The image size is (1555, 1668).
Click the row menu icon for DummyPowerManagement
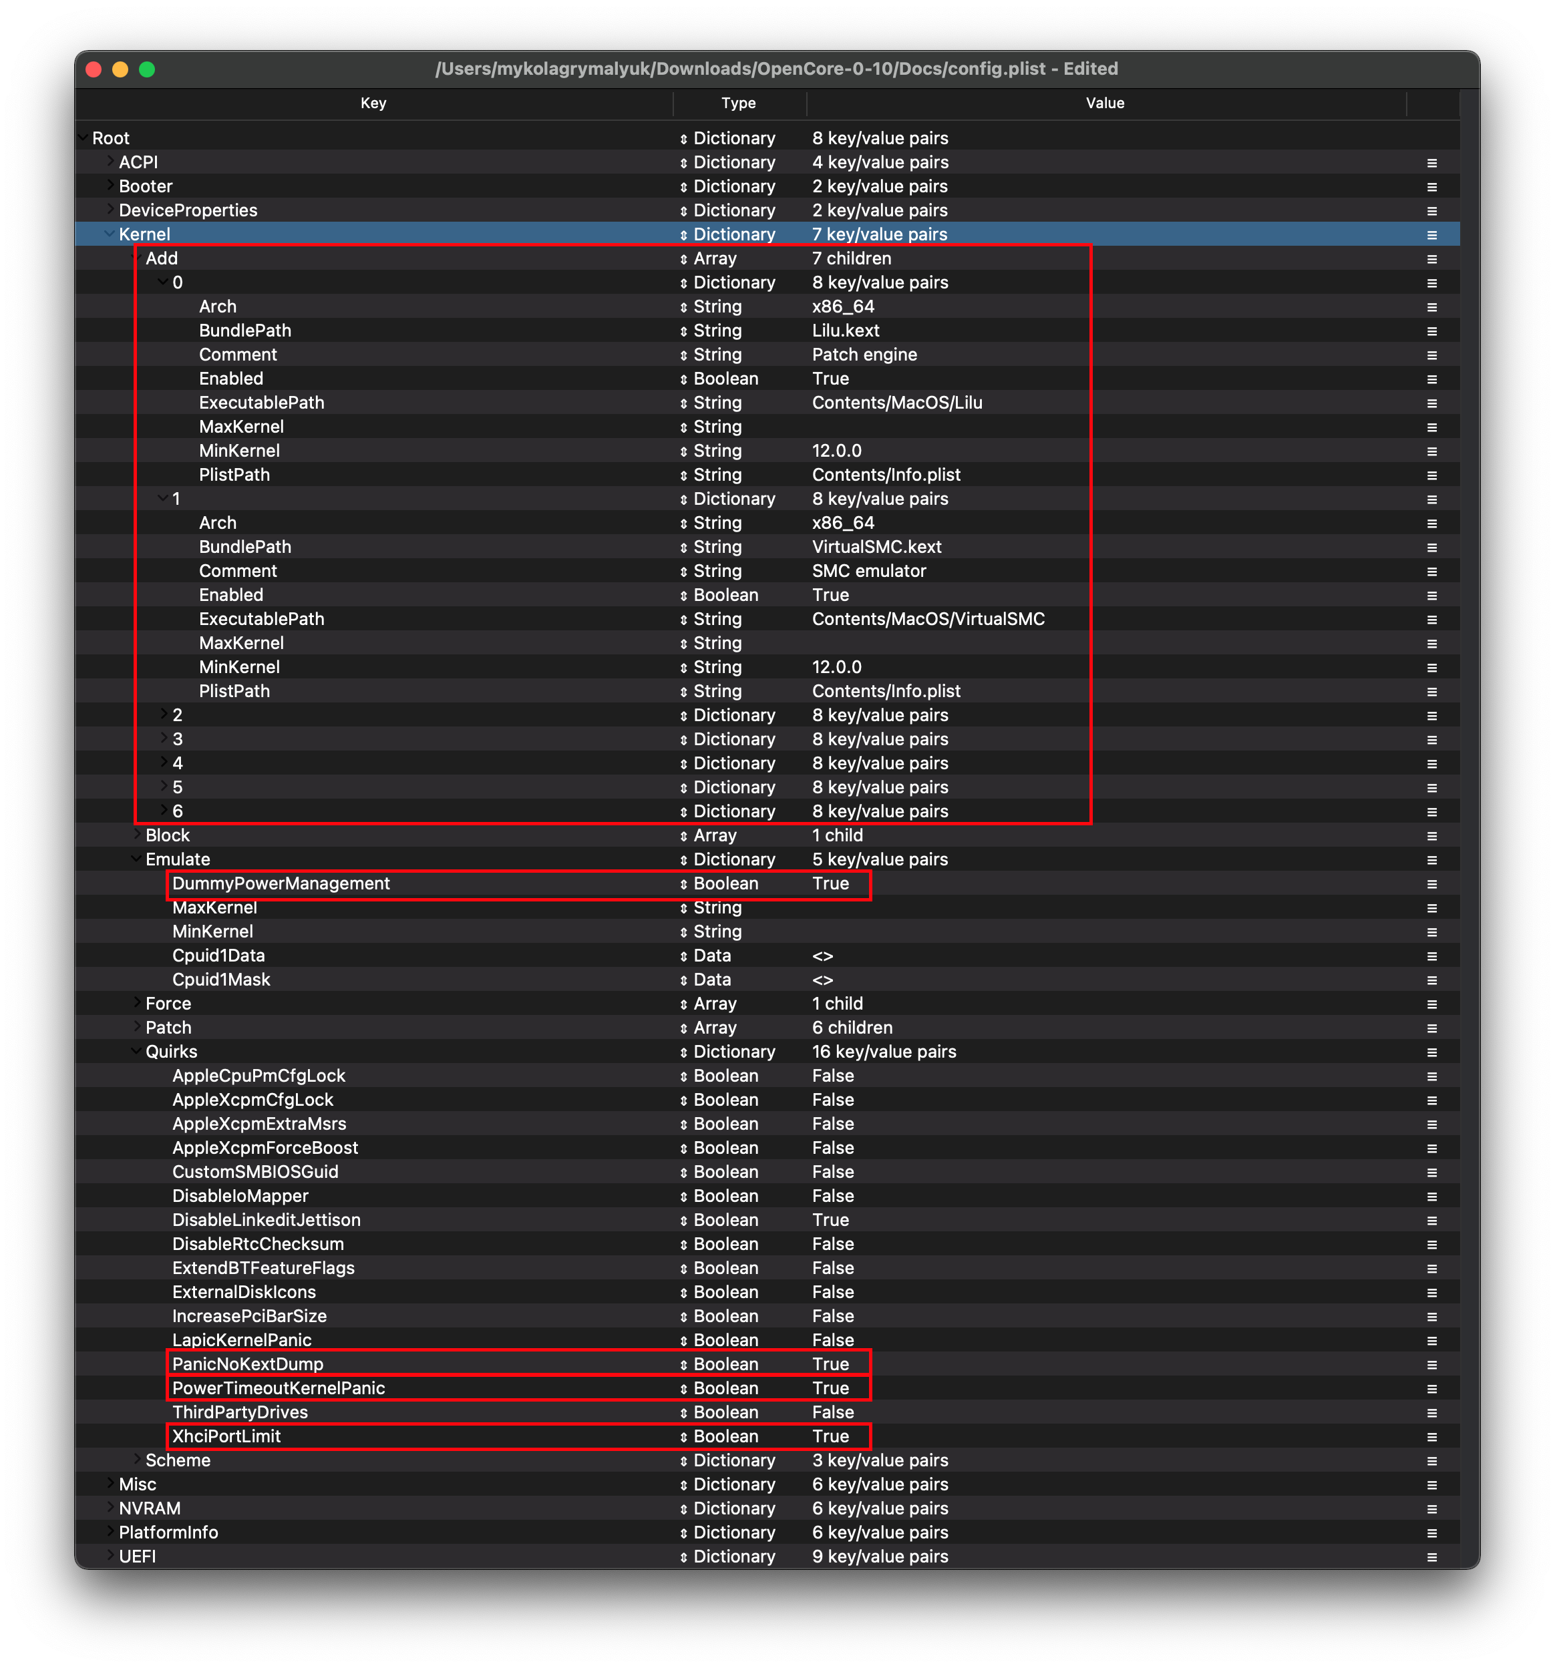tap(1431, 884)
